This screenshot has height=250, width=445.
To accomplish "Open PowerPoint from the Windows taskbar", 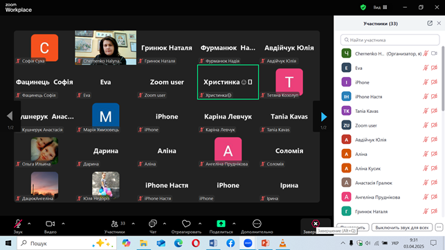I will coord(265,243).
